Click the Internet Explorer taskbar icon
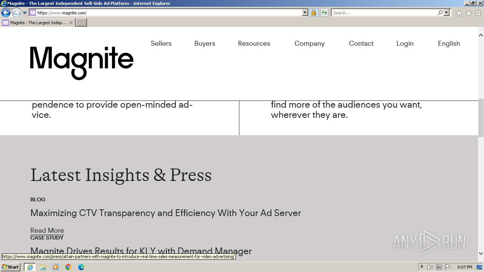 tap(30, 267)
